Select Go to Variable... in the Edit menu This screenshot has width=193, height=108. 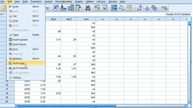26,68
